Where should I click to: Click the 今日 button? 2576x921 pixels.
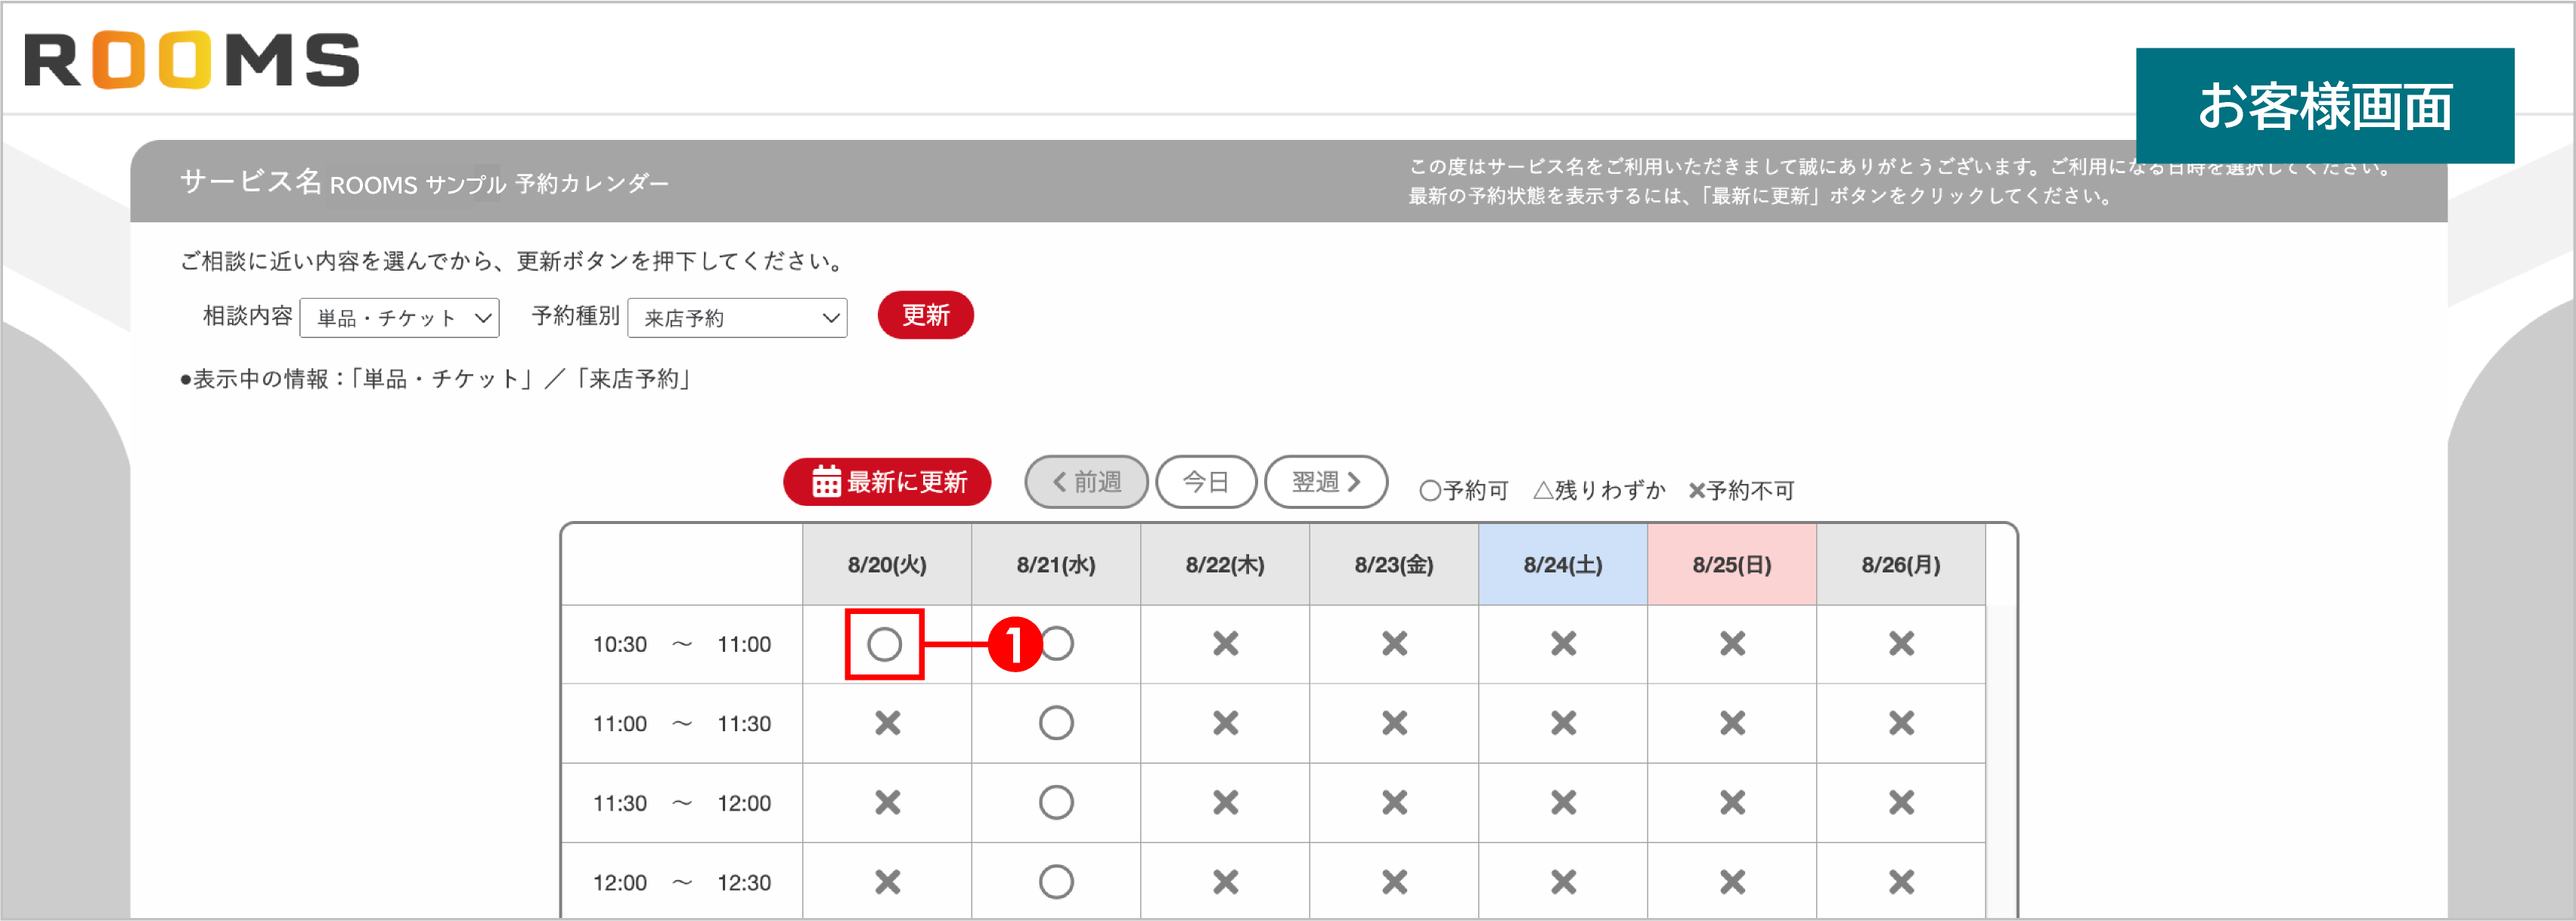point(1206,481)
